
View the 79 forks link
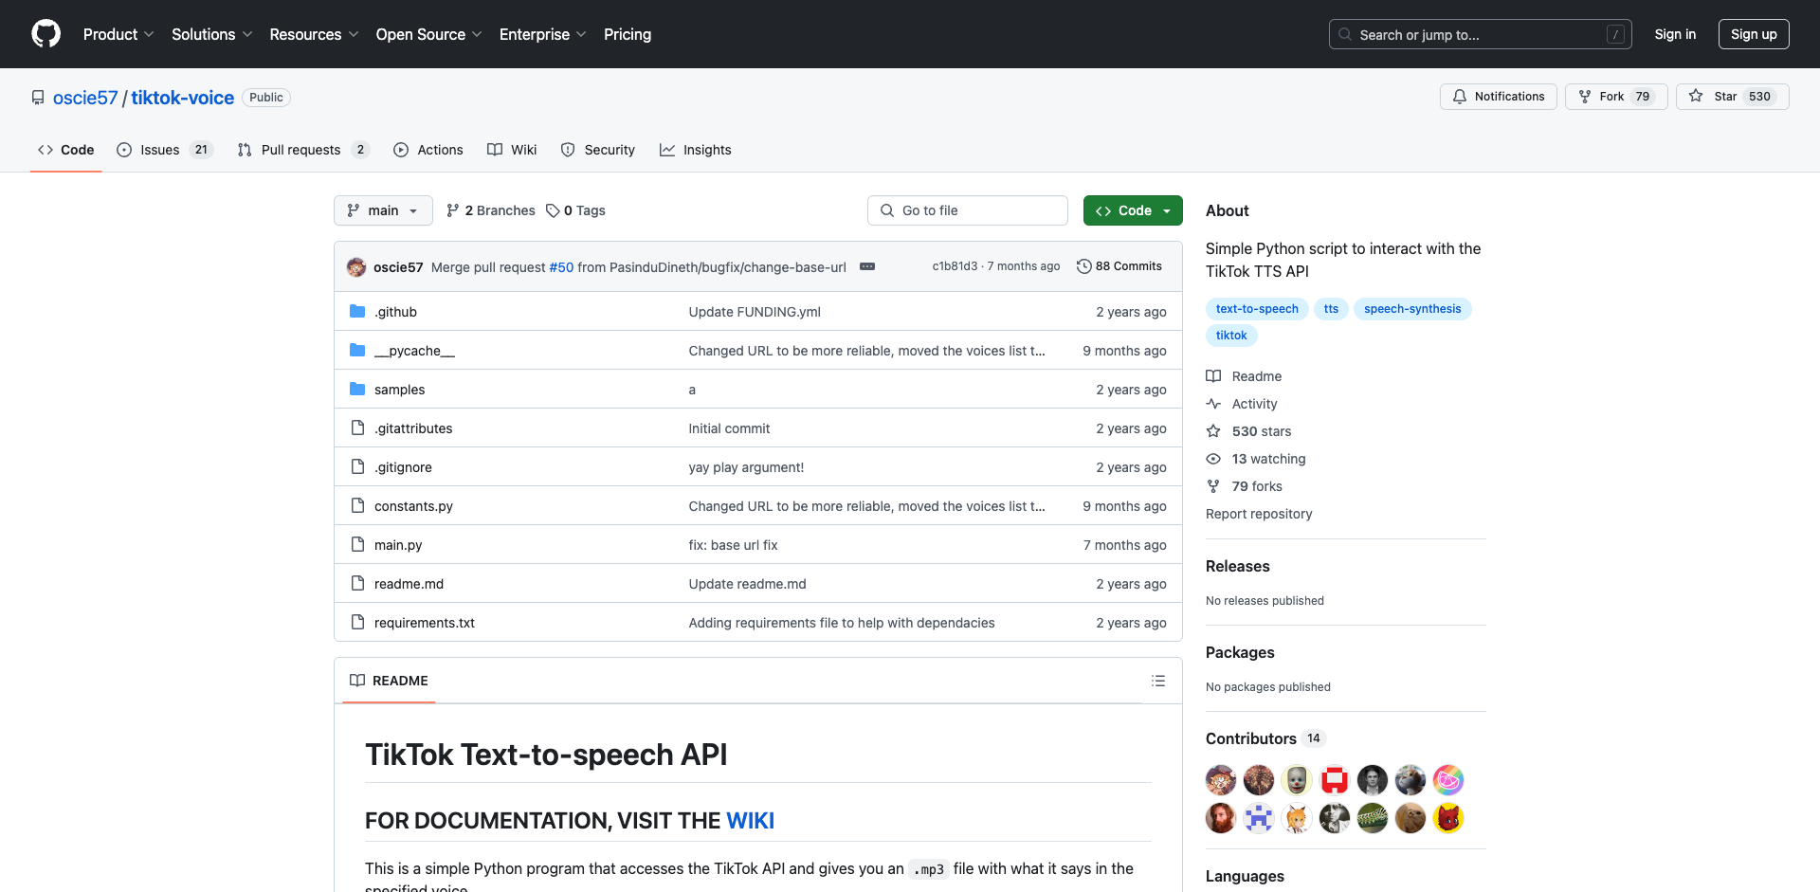(1244, 486)
